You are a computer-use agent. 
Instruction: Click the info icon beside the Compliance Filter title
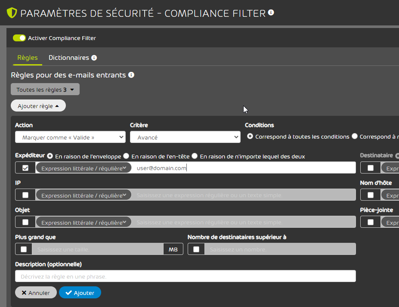point(271,12)
